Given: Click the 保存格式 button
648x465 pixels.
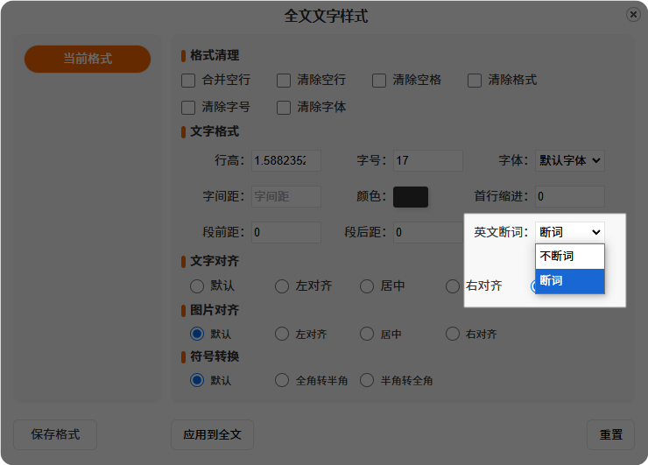Looking at the screenshot, I should click(x=55, y=435).
